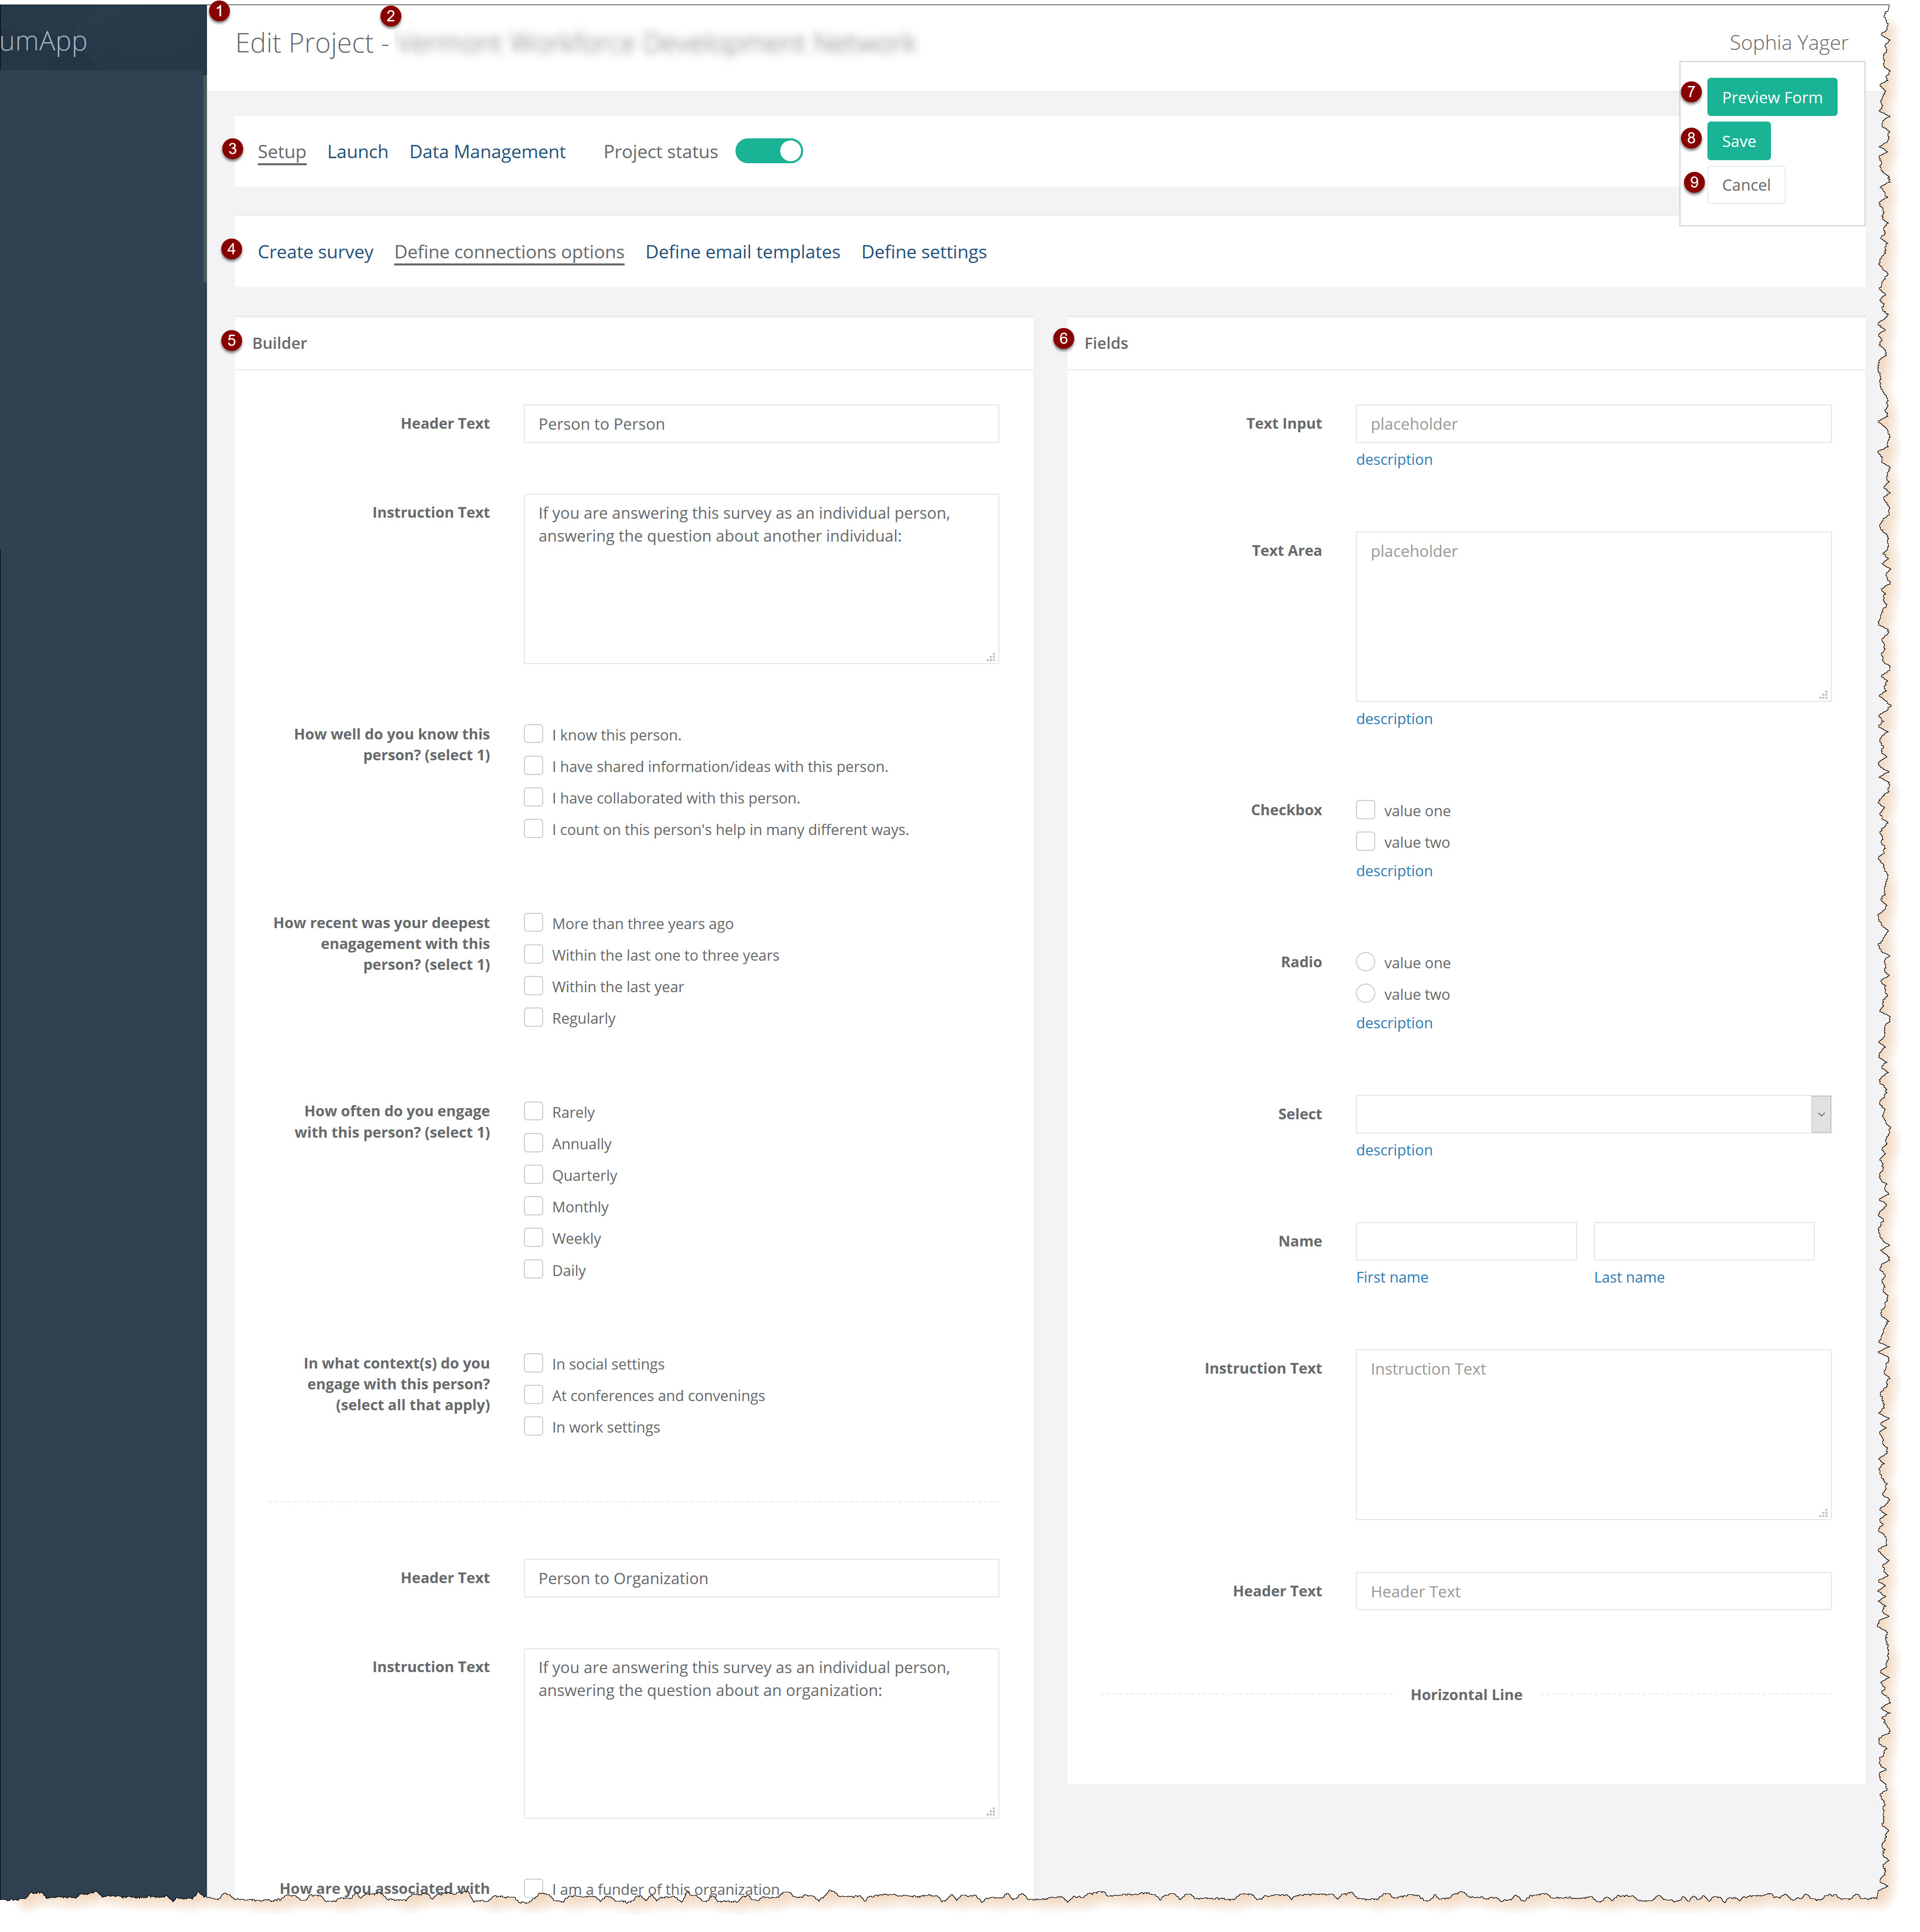Check the 'Quarterly' frequency checkbox
Screen dimensions: 1920x1932
[533, 1174]
